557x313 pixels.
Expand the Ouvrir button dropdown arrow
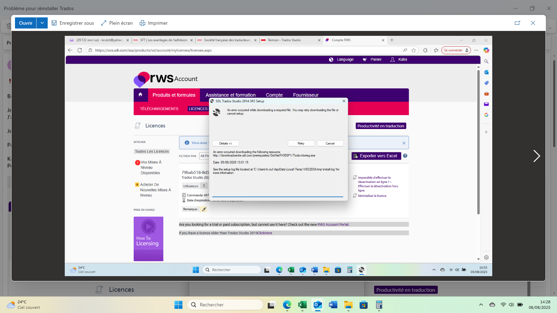[x=42, y=23]
